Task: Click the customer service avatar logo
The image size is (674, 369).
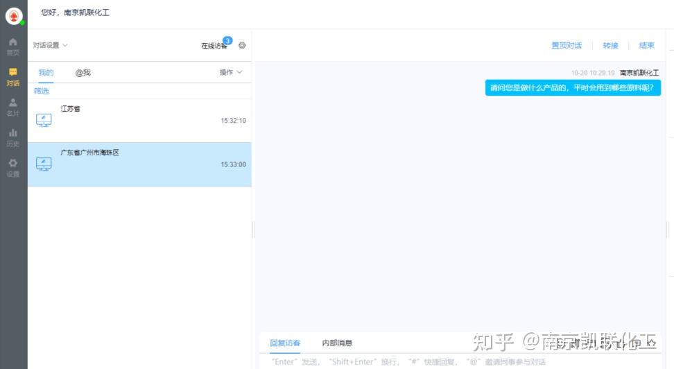Action: pyautogui.click(x=14, y=15)
